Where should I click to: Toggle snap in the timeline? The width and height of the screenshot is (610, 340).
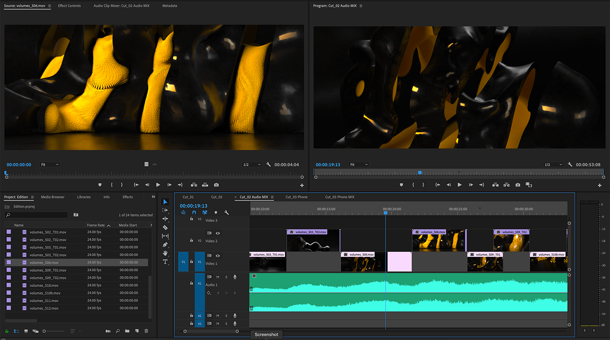194,213
